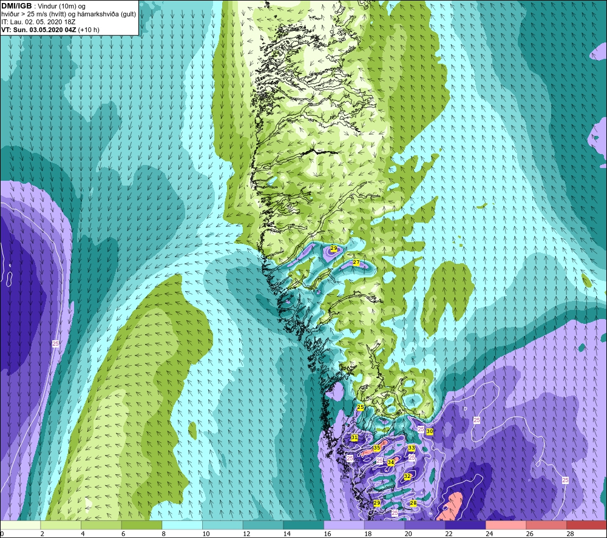Select the purple swatch between 18 and 20
The width and height of the screenshot is (607, 538).
tap(384, 525)
